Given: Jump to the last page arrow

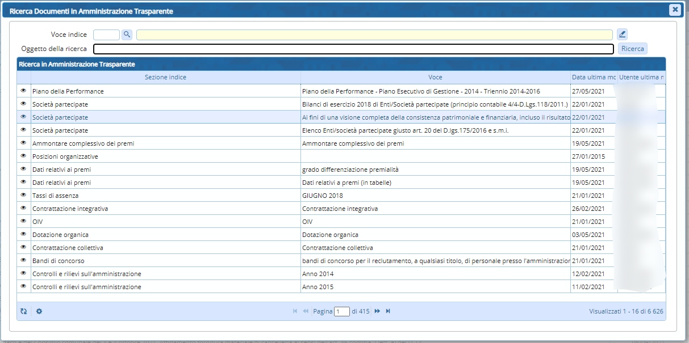Looking at the screenshot, I should point(388,311).
